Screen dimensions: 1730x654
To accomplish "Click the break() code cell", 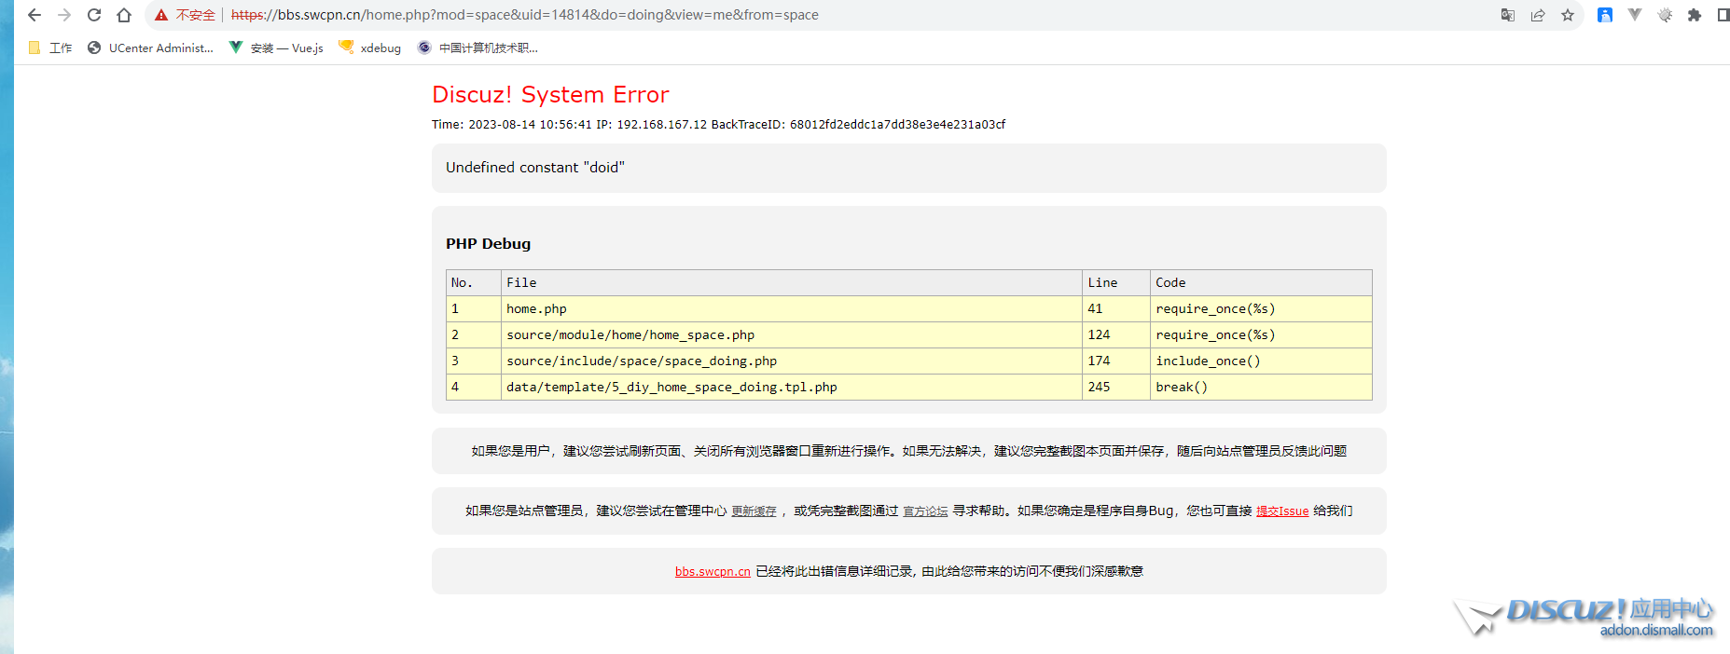I will pos(1261,387).
